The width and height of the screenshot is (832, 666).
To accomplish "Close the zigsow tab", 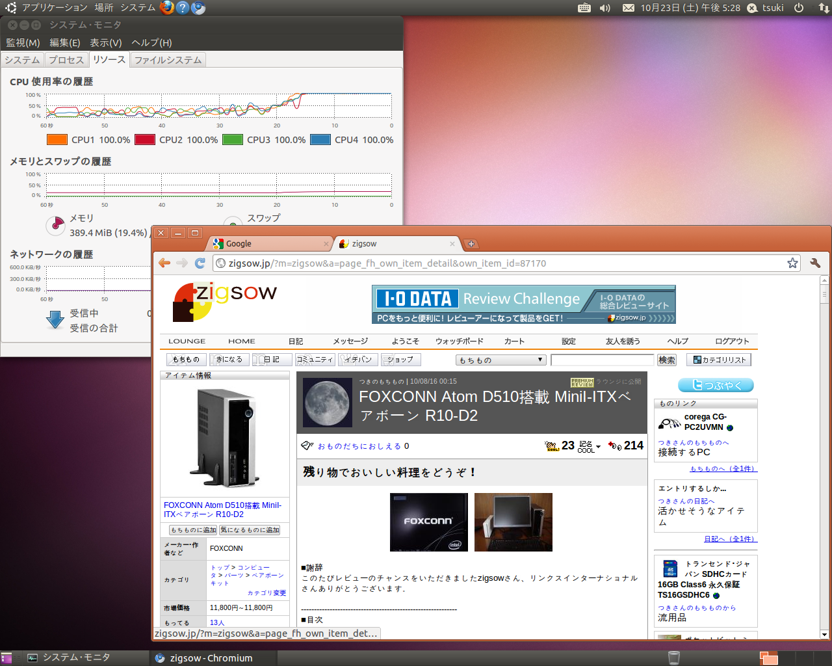I will click(452, 244).
